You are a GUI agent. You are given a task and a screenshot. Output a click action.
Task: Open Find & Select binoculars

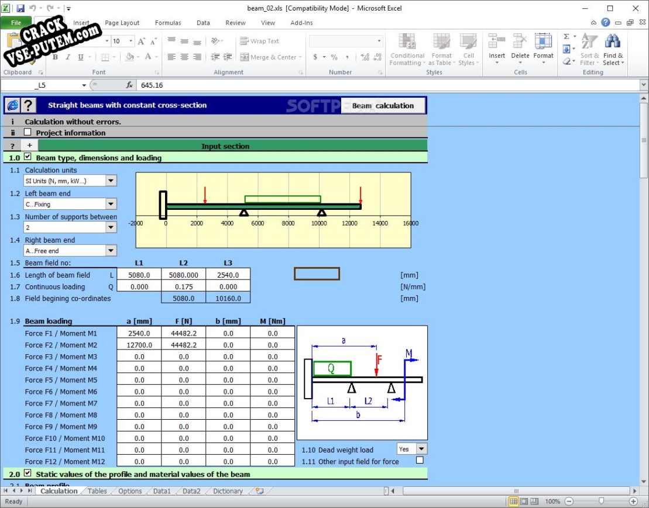613,49
